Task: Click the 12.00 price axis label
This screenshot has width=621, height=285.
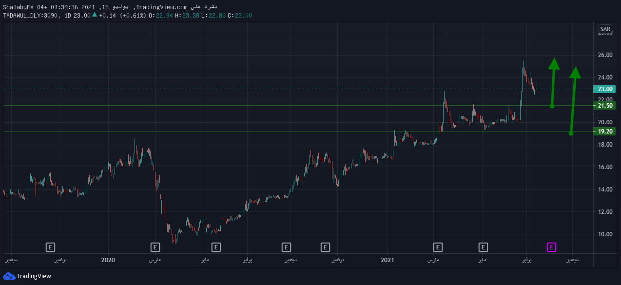Action: click(605, 212)
